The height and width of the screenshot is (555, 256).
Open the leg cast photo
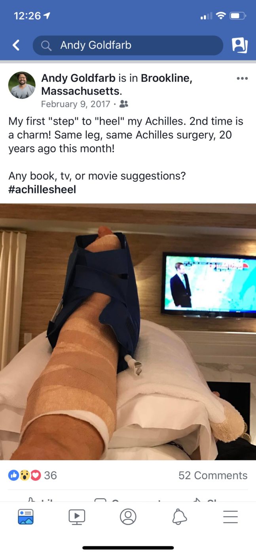click(x=128, y=332)
